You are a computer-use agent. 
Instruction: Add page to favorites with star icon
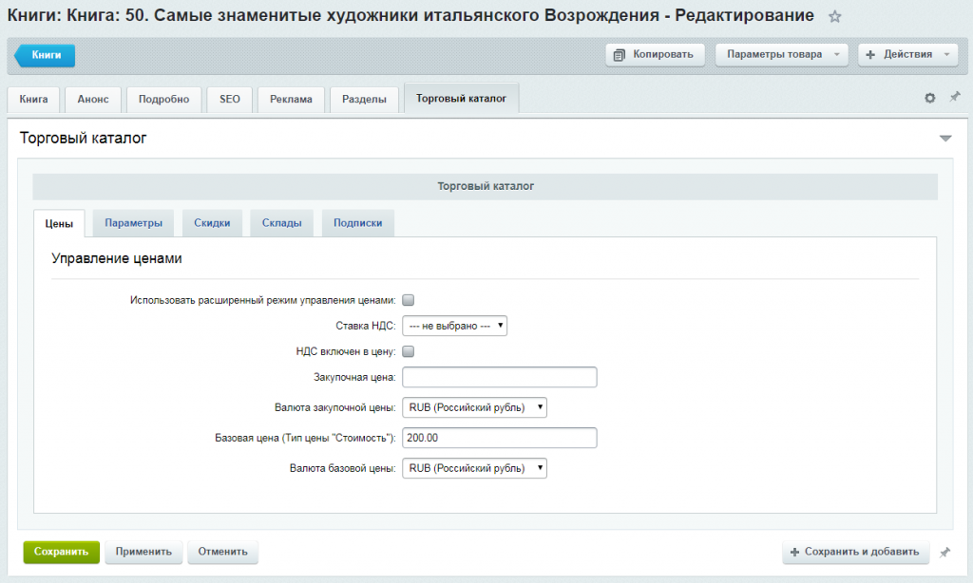click(834, 17)
